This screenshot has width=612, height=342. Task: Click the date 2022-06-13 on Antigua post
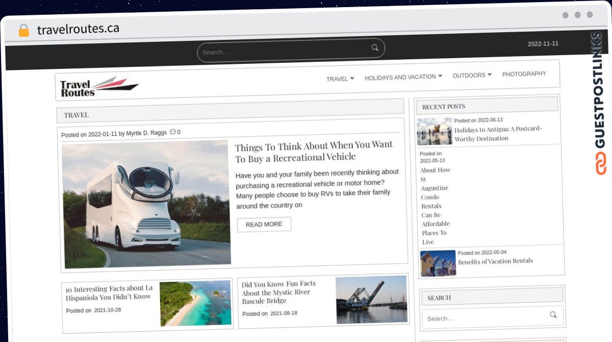coord(490,120)
